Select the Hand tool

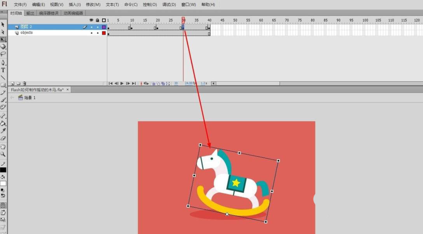tap(3, 147)
